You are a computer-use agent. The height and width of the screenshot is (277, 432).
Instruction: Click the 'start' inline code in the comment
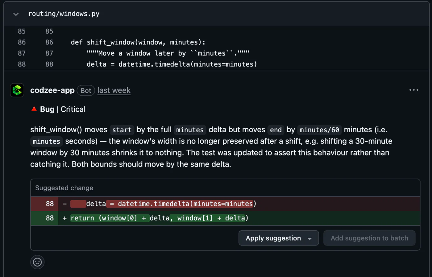tap(122, 130)
